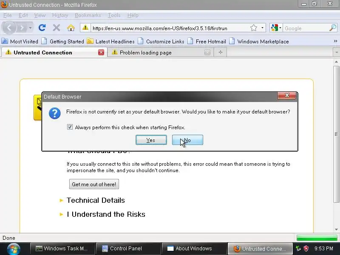The image size is (340, 255).
Task: Open the address bar history dropdown
Action: point(262,28)
